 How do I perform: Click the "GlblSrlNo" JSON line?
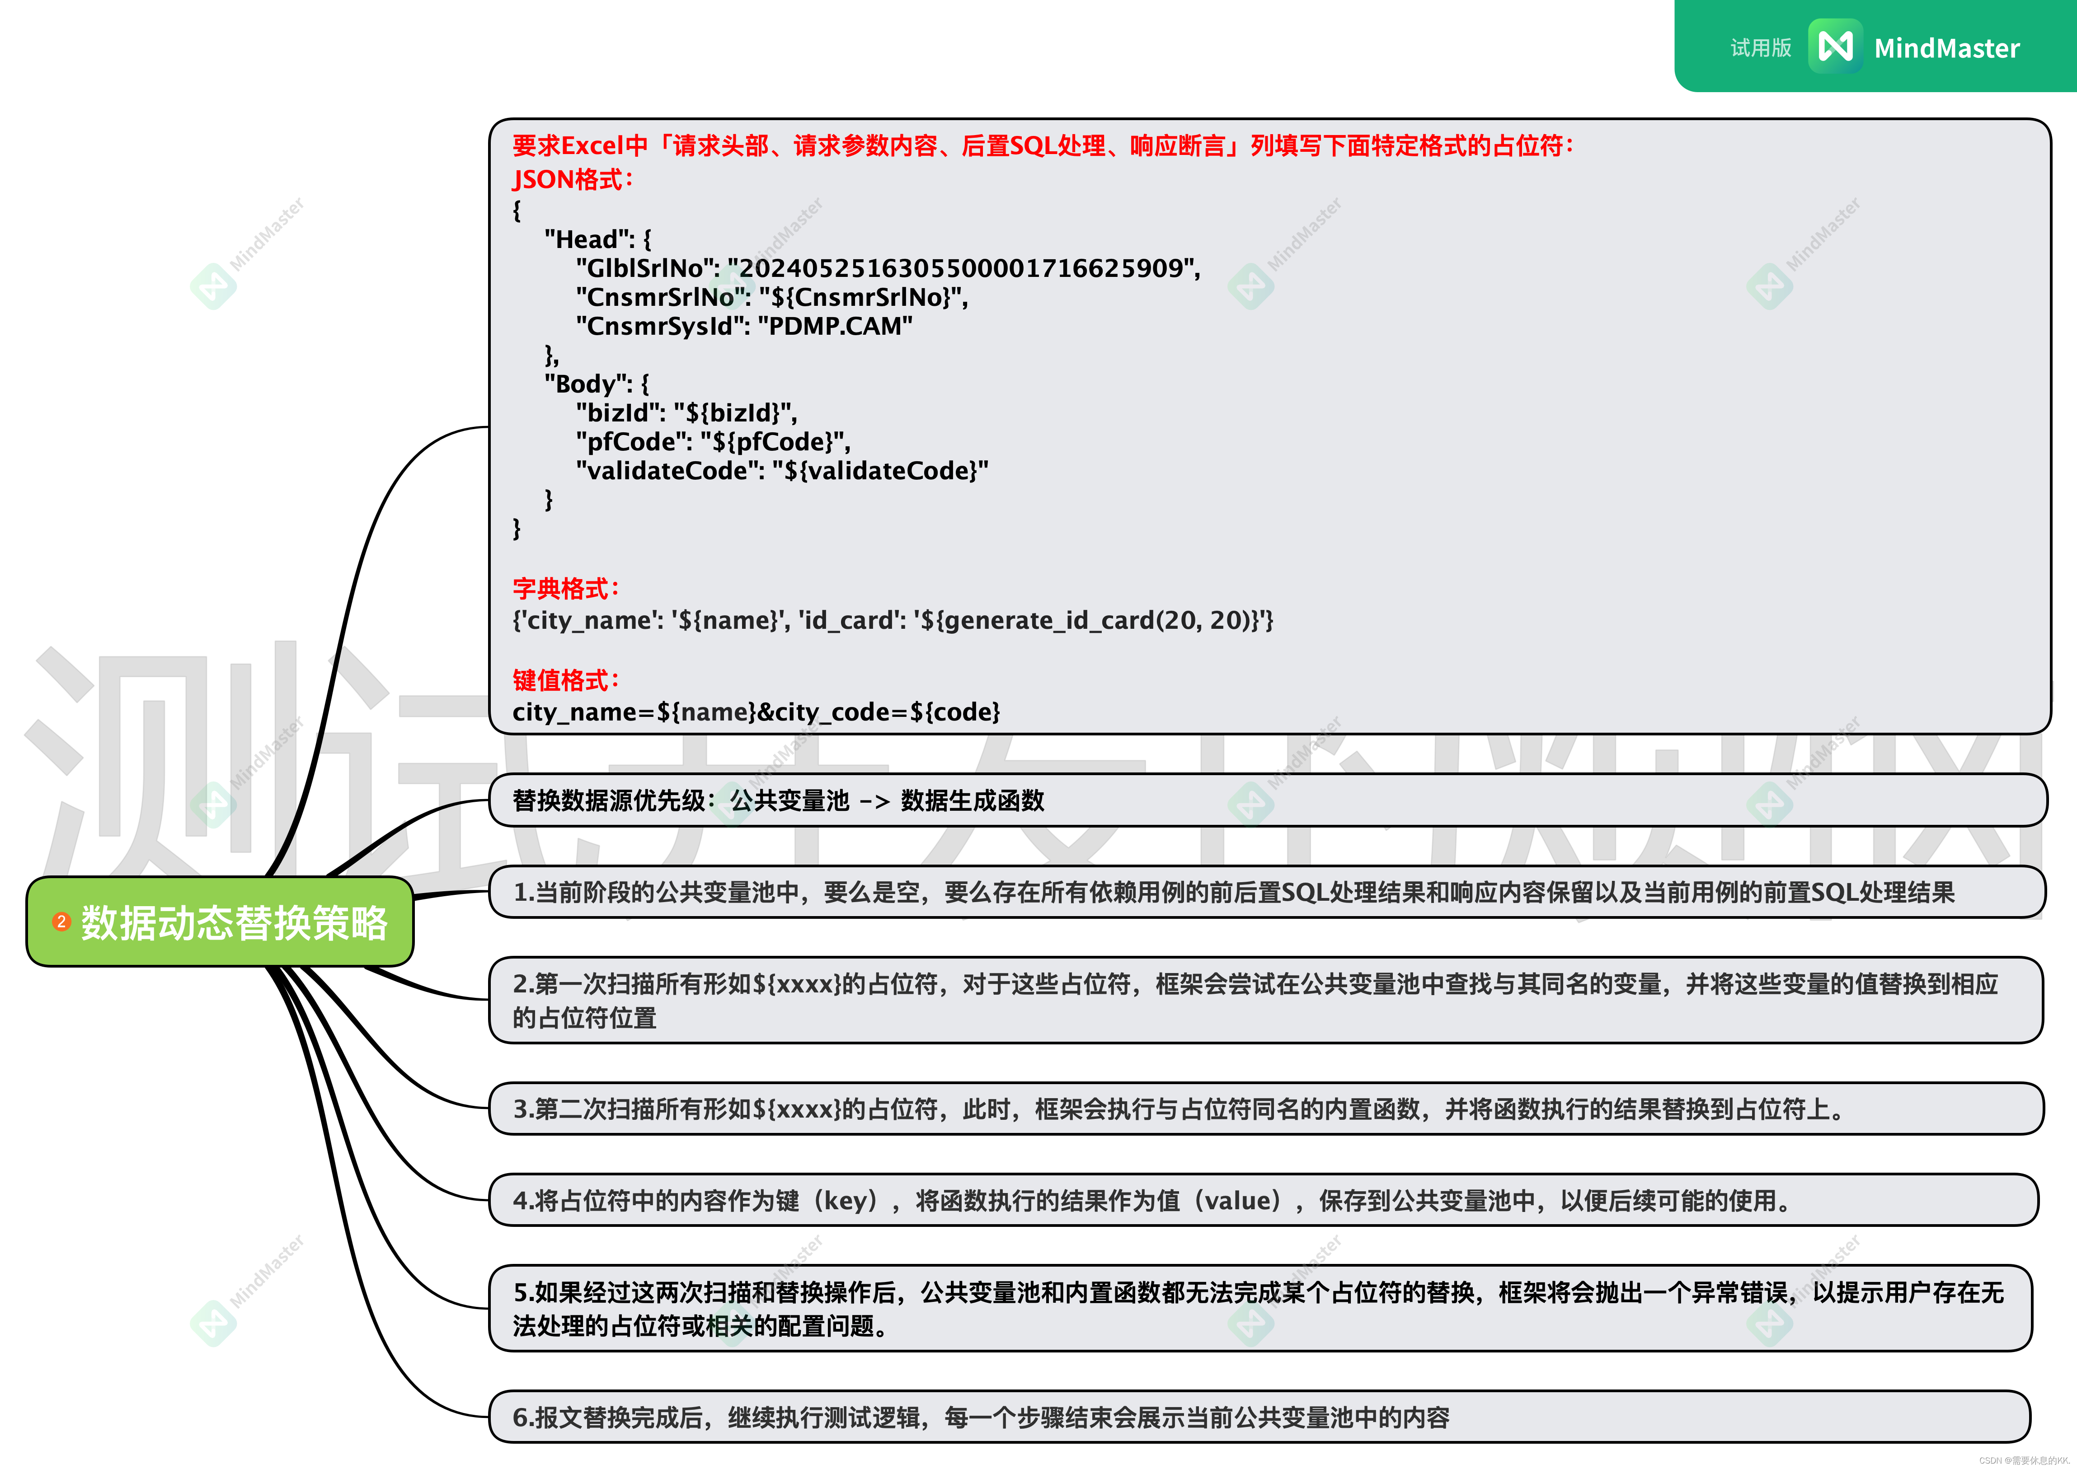point(888,268)
